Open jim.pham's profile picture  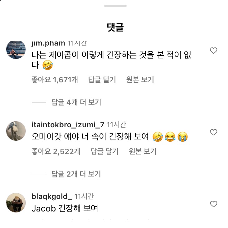16,50
